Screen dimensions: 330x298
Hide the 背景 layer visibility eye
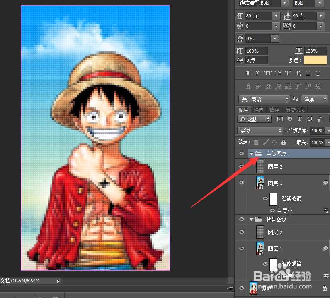coord(242,288)
